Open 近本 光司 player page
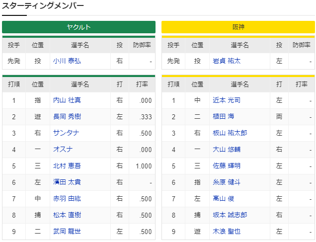316x242 pixels. click(x=227, y=100)
